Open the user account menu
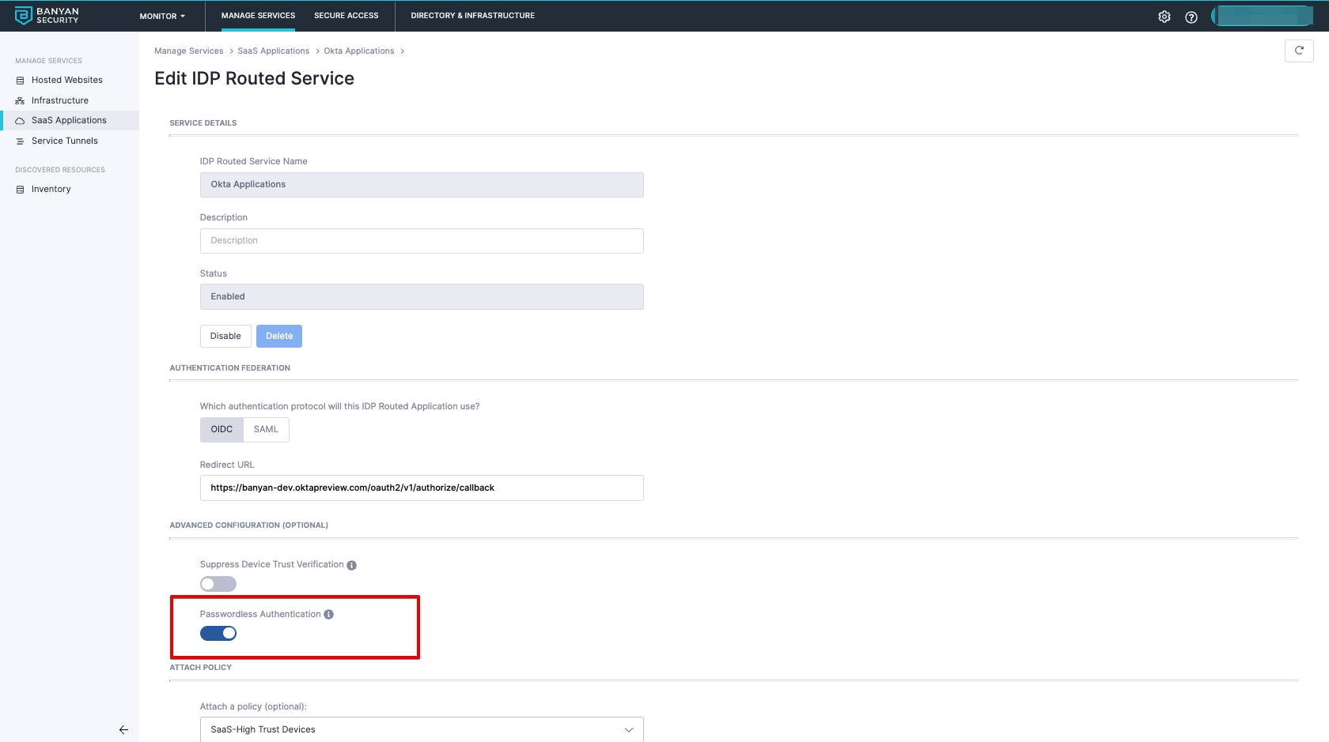 pos(1262,16)
